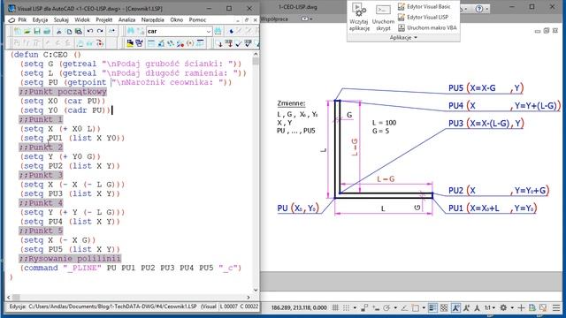Open Edytor Visual LISP from the ribbon
The image size is (566, 318).
point(423,17)
